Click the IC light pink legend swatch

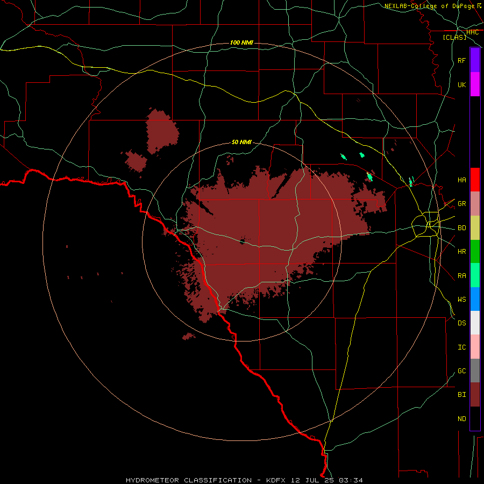[x=475, y=347]
